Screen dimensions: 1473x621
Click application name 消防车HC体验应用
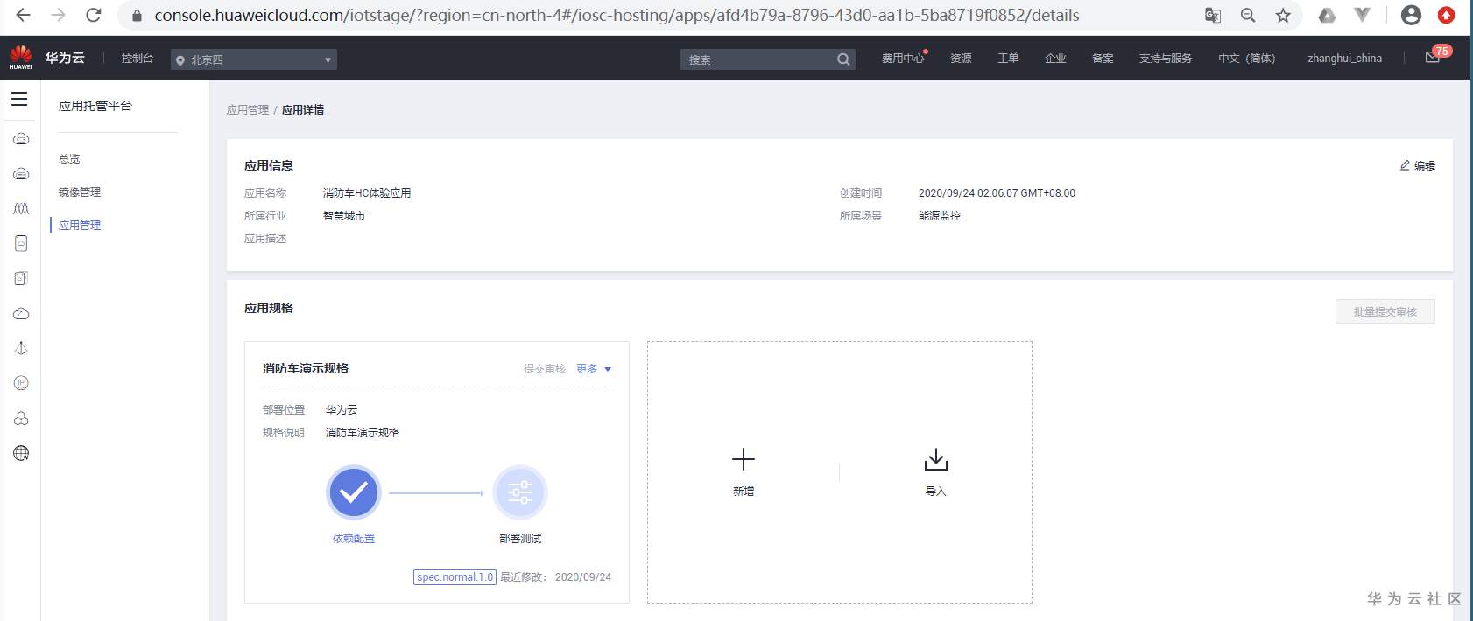click(x=367, y=193)
